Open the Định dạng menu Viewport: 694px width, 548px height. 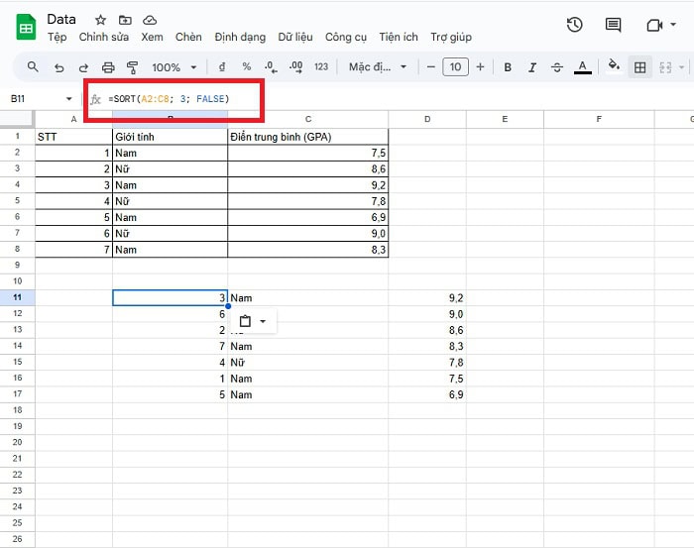(x=239, y=37)
